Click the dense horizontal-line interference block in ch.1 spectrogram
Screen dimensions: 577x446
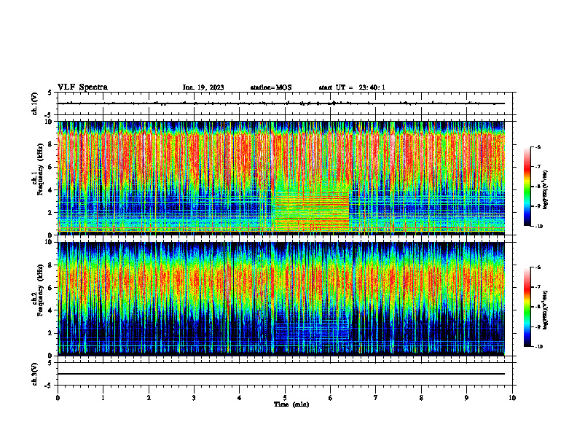point(312,211)
